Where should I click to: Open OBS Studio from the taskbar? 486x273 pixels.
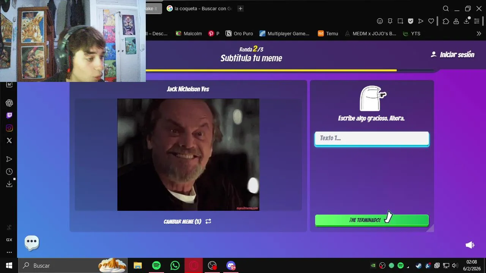(212, 265)
